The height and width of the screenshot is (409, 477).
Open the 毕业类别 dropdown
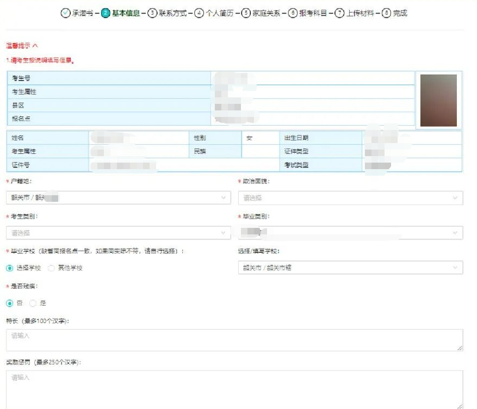[350, 233]
